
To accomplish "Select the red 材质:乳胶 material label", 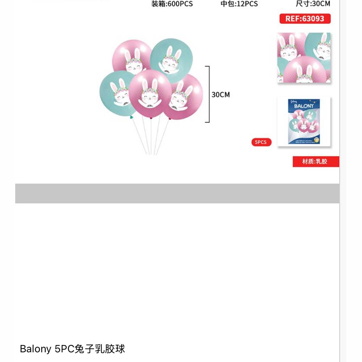I will tap(316, 161).
